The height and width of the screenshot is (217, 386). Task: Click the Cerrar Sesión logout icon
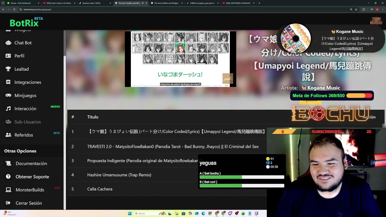pos(8,203)
